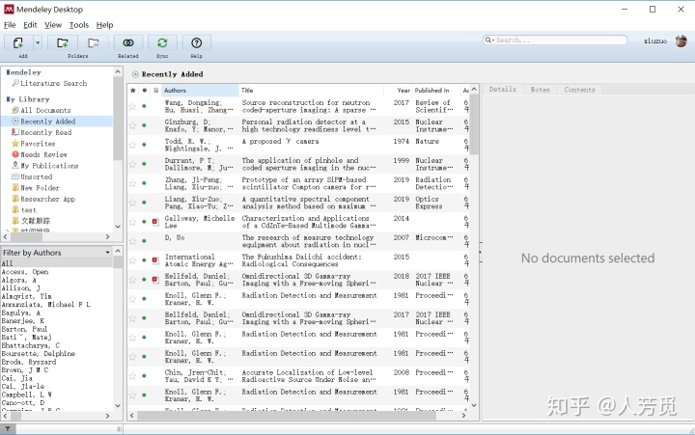695x435 pixels.
Task: Open My Publications
Action: (x=49, y=166)
